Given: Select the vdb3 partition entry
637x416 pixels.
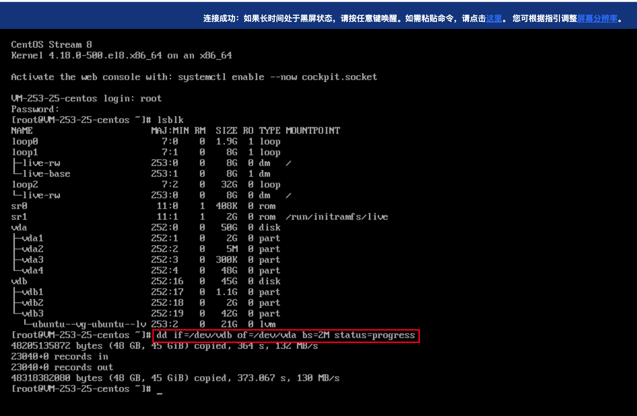Looking at the screenshot, I should pyautogui.click(x=33, y=314).
